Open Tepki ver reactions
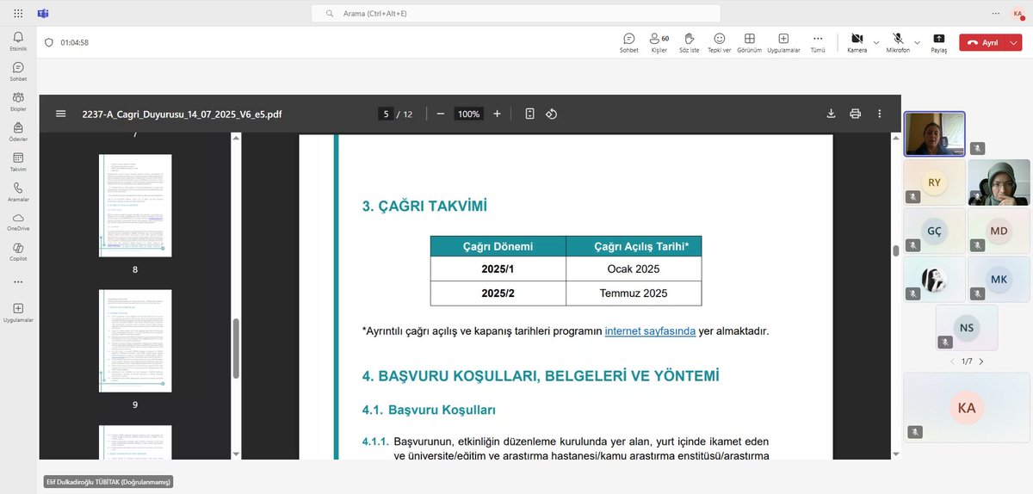The image size is (1033, 494). 719,42
